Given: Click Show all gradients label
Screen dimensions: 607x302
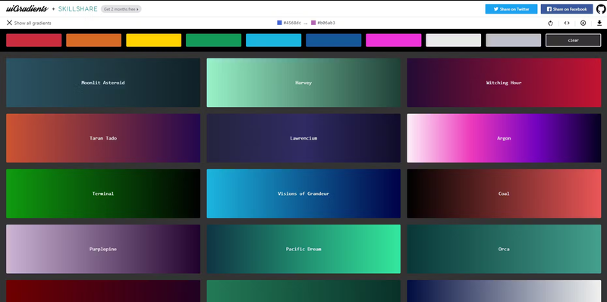Looking at the screenshot, I should [x=33, y=24].
